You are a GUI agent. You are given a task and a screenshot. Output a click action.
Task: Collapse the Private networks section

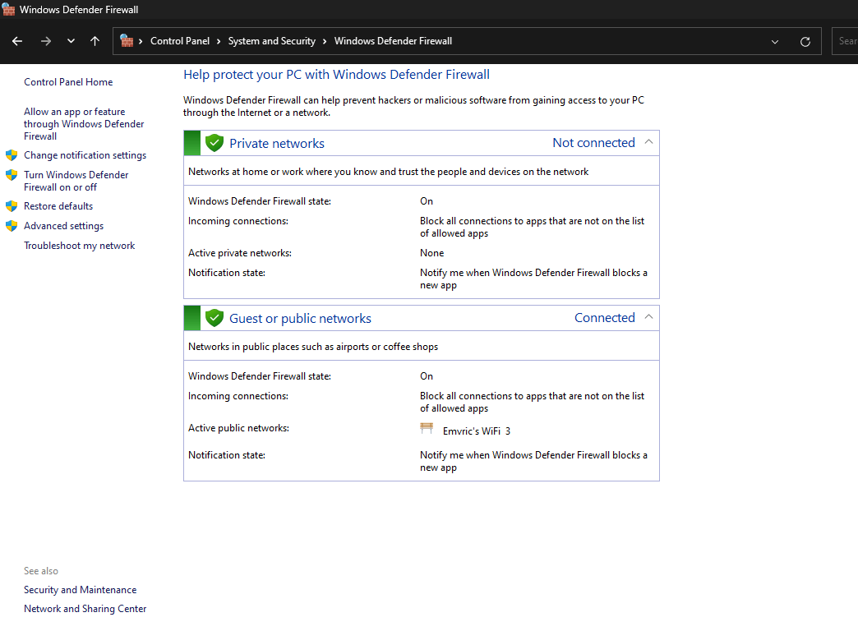(x=648, y=142)
